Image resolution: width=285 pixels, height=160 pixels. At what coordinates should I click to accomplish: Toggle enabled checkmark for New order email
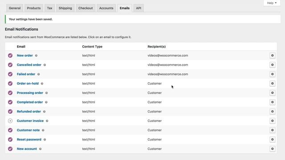click(10, 56)
